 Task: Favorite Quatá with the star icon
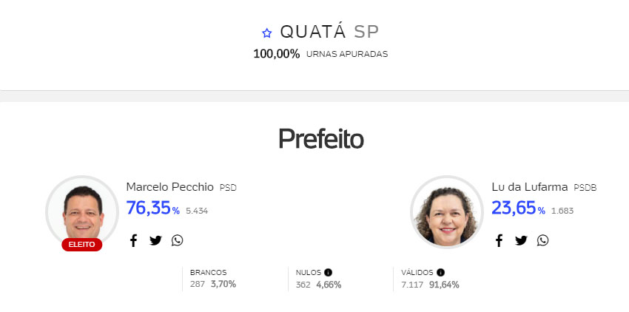(x=266, y=33)
